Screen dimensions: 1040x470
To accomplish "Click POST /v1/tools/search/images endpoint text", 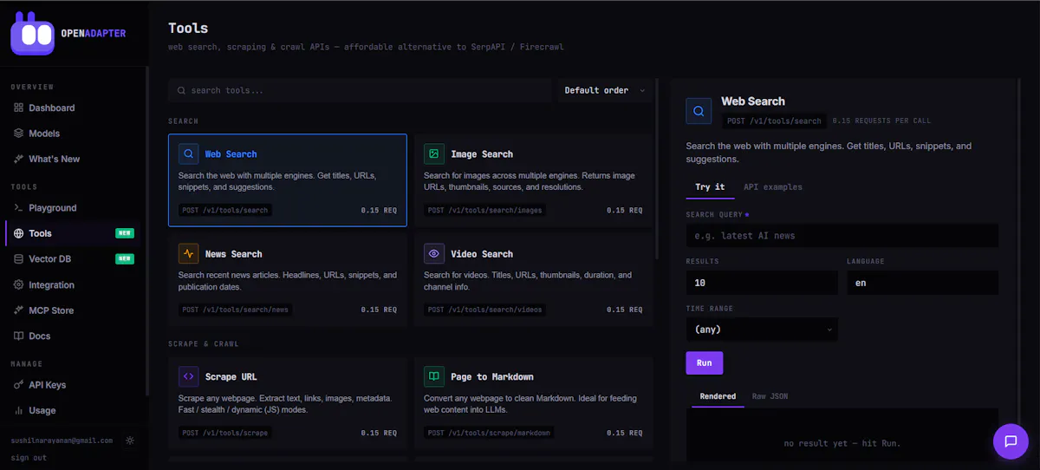I will [486, 211].
